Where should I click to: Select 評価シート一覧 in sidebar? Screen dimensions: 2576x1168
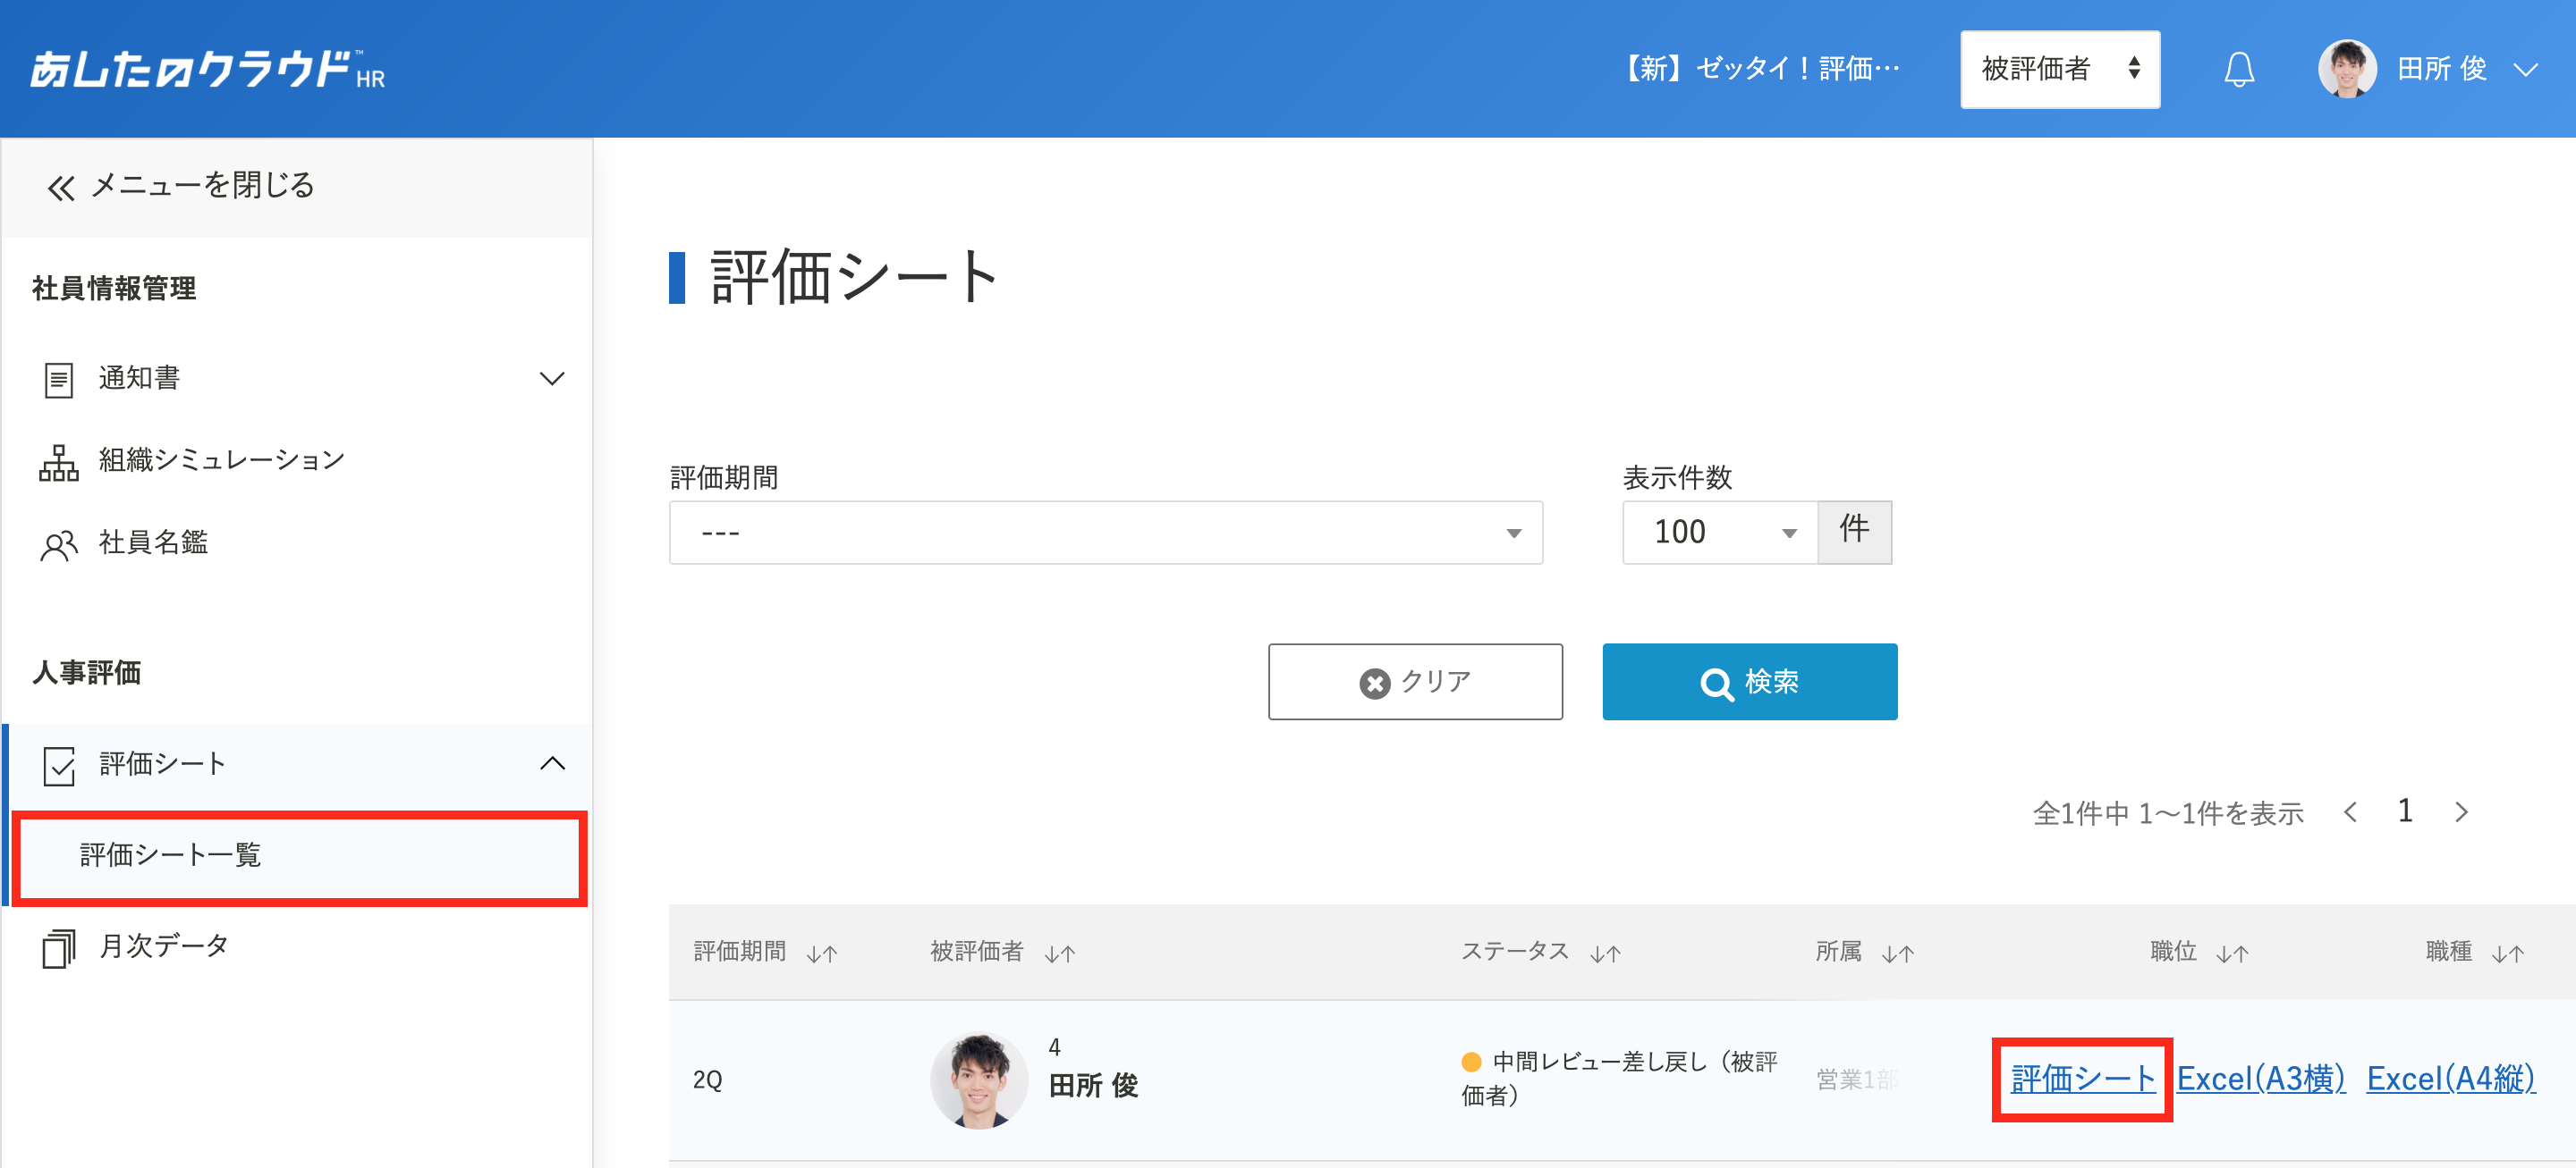[300, 856]
